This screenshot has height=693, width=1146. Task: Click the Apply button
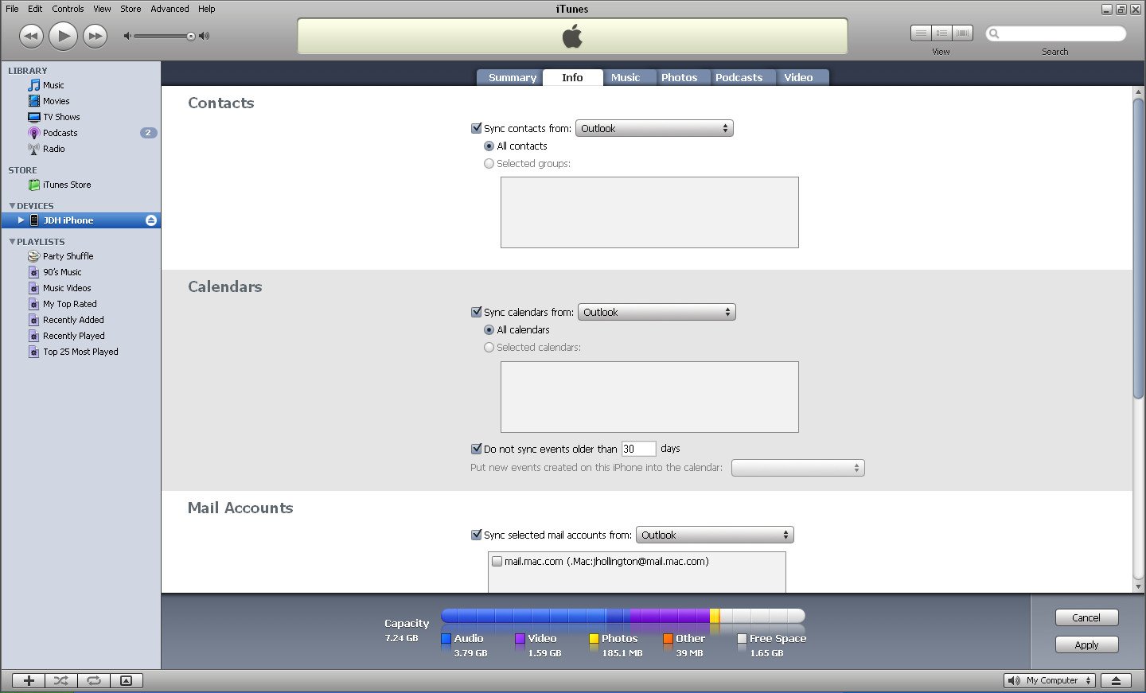pos(1086,644)
